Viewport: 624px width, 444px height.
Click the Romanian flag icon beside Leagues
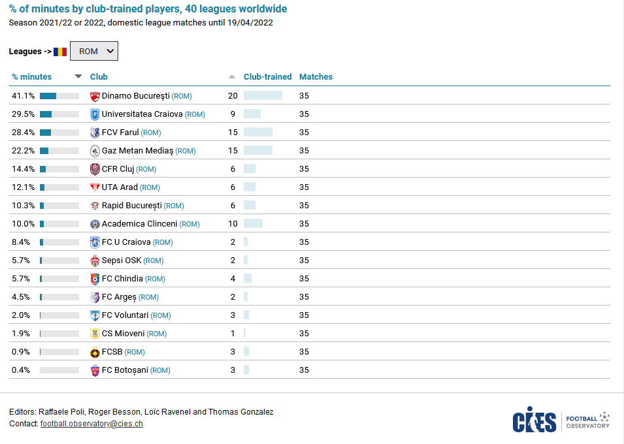[x=60, y=52]
